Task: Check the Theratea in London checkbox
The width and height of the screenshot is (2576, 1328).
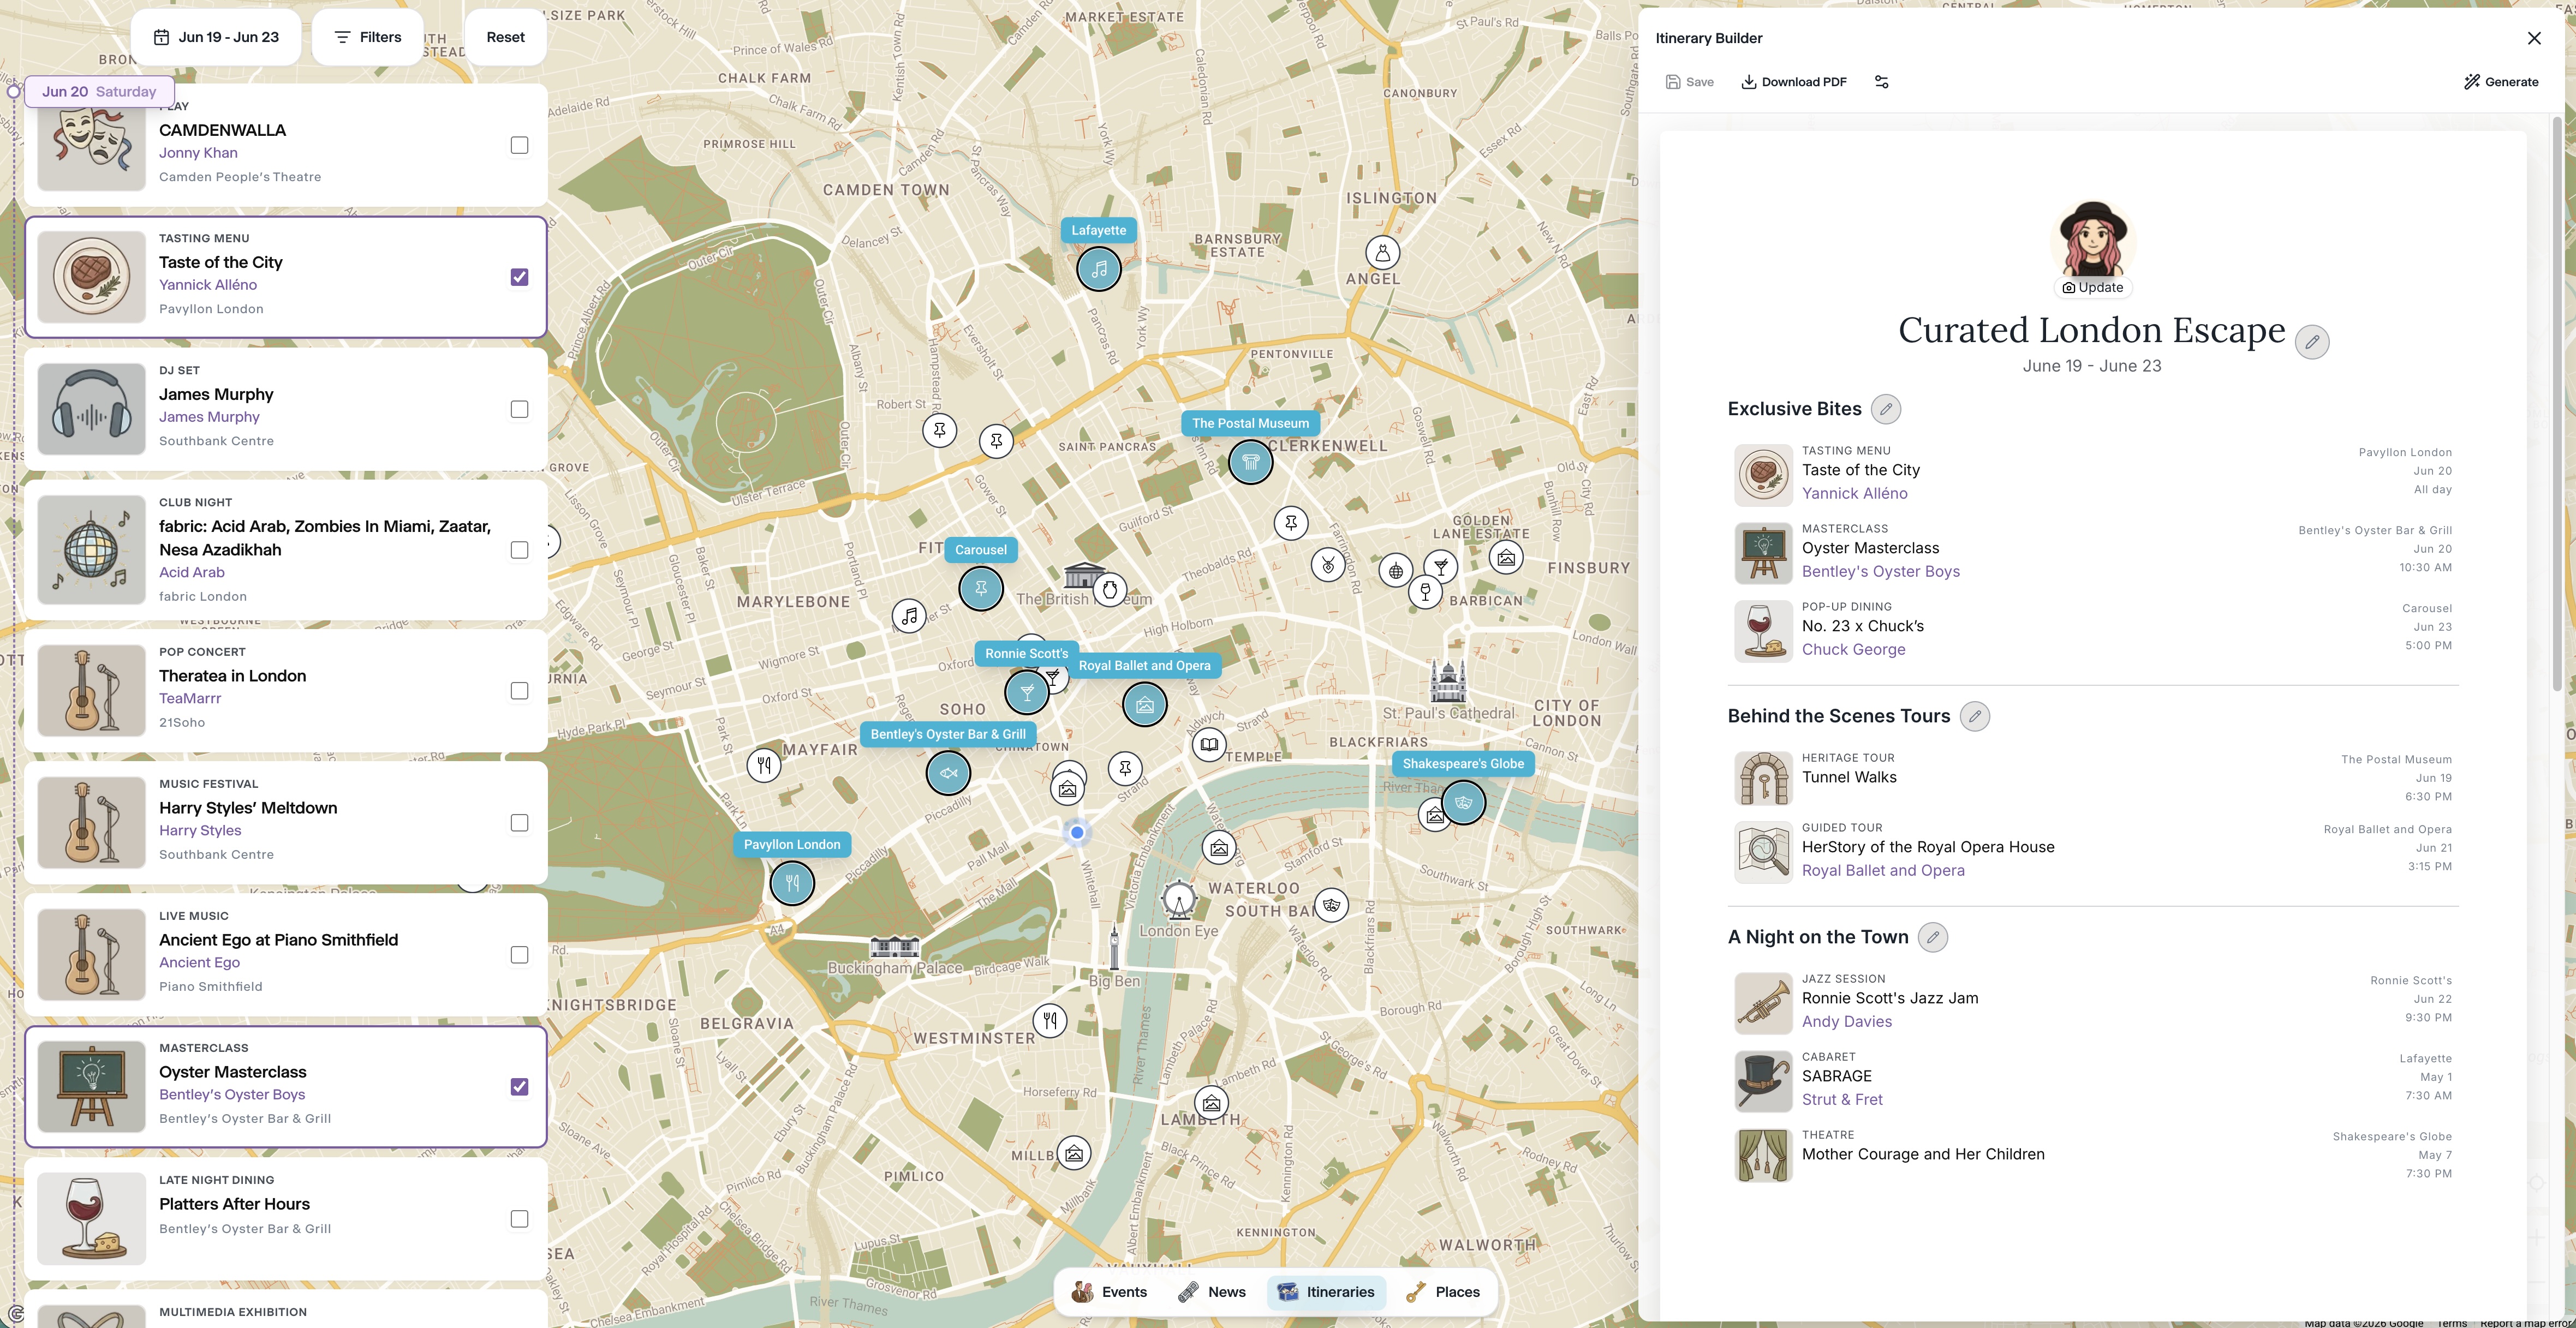Action: click(519, 691)
